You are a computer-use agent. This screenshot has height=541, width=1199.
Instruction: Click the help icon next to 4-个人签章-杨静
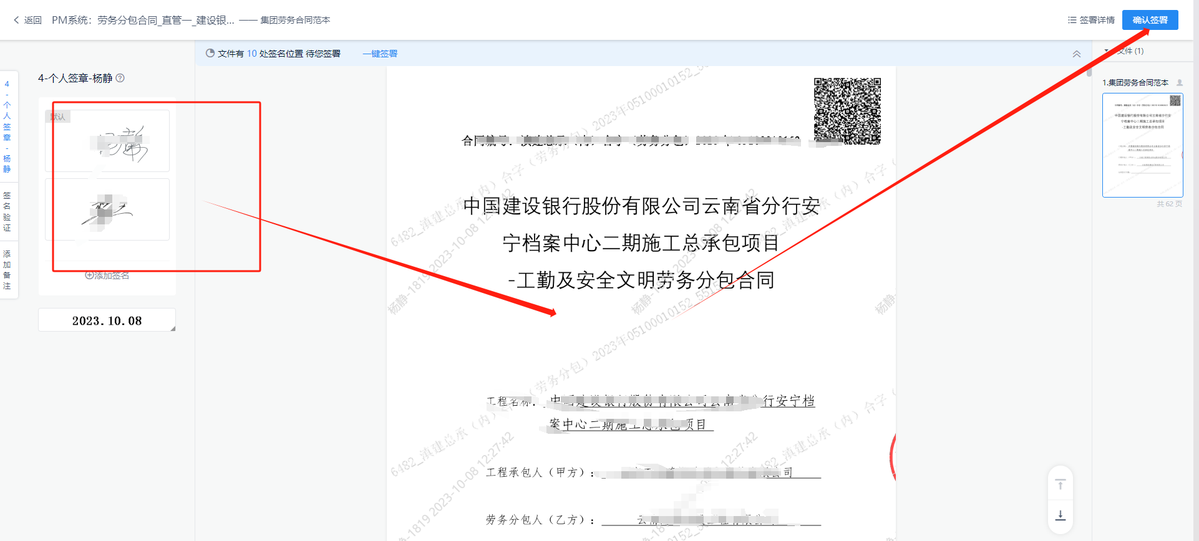[x=120, y=78]
